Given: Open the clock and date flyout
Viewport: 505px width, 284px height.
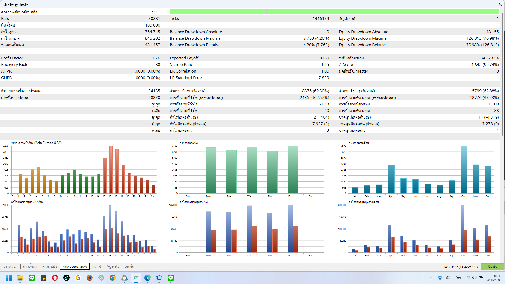Looking at the screenshot, I should click(x=493, y=278).
